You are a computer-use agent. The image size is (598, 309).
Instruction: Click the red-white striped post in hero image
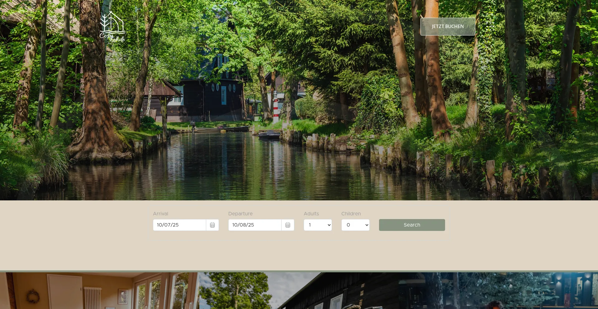[x=276, y=110]
